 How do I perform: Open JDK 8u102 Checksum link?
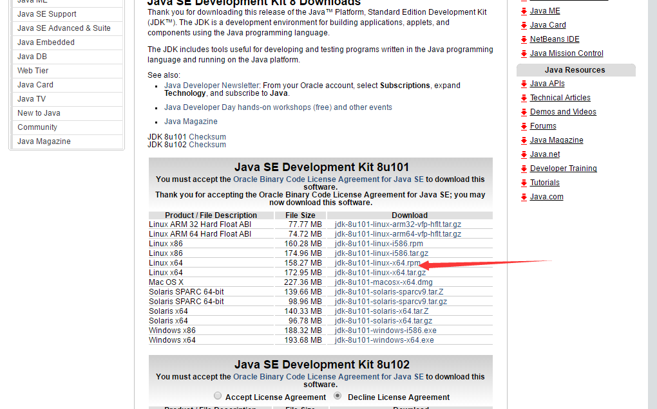pyautogui.click(x=207, y=145)
